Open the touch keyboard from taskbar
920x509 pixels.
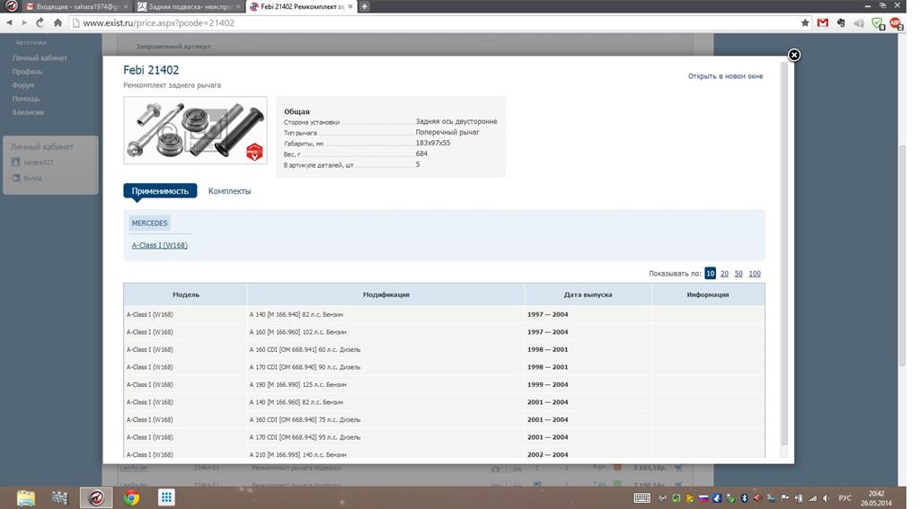641,498
